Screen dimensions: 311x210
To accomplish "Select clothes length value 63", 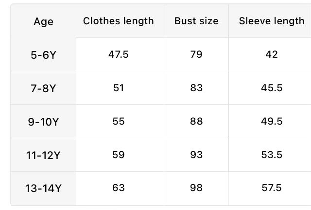I will [x=119, y=188].
